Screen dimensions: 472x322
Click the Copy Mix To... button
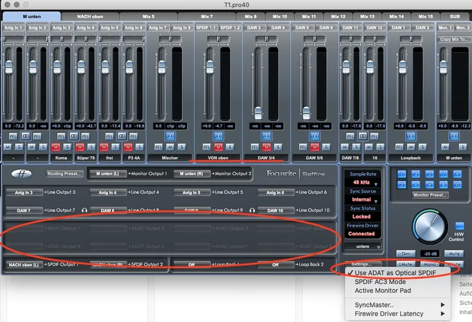click(x=454, y=39)
